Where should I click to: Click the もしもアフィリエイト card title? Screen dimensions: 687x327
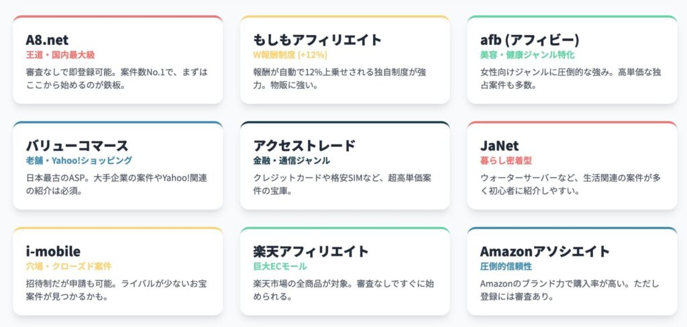click(x=317, y=40)
